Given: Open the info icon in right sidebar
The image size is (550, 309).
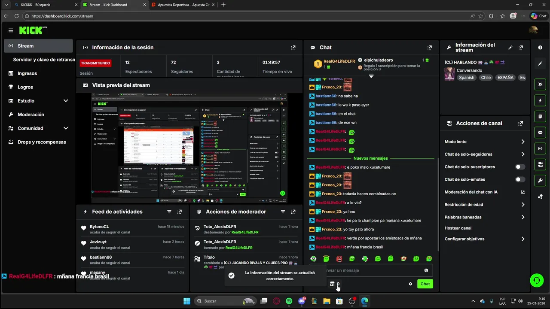Looking at the screenshot, I should tap(540, 48).
